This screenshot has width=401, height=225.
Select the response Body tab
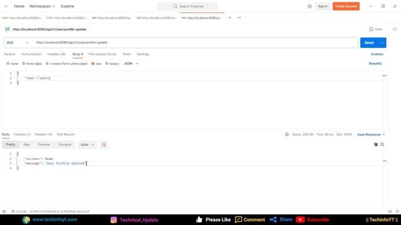[x=6, y=134]
